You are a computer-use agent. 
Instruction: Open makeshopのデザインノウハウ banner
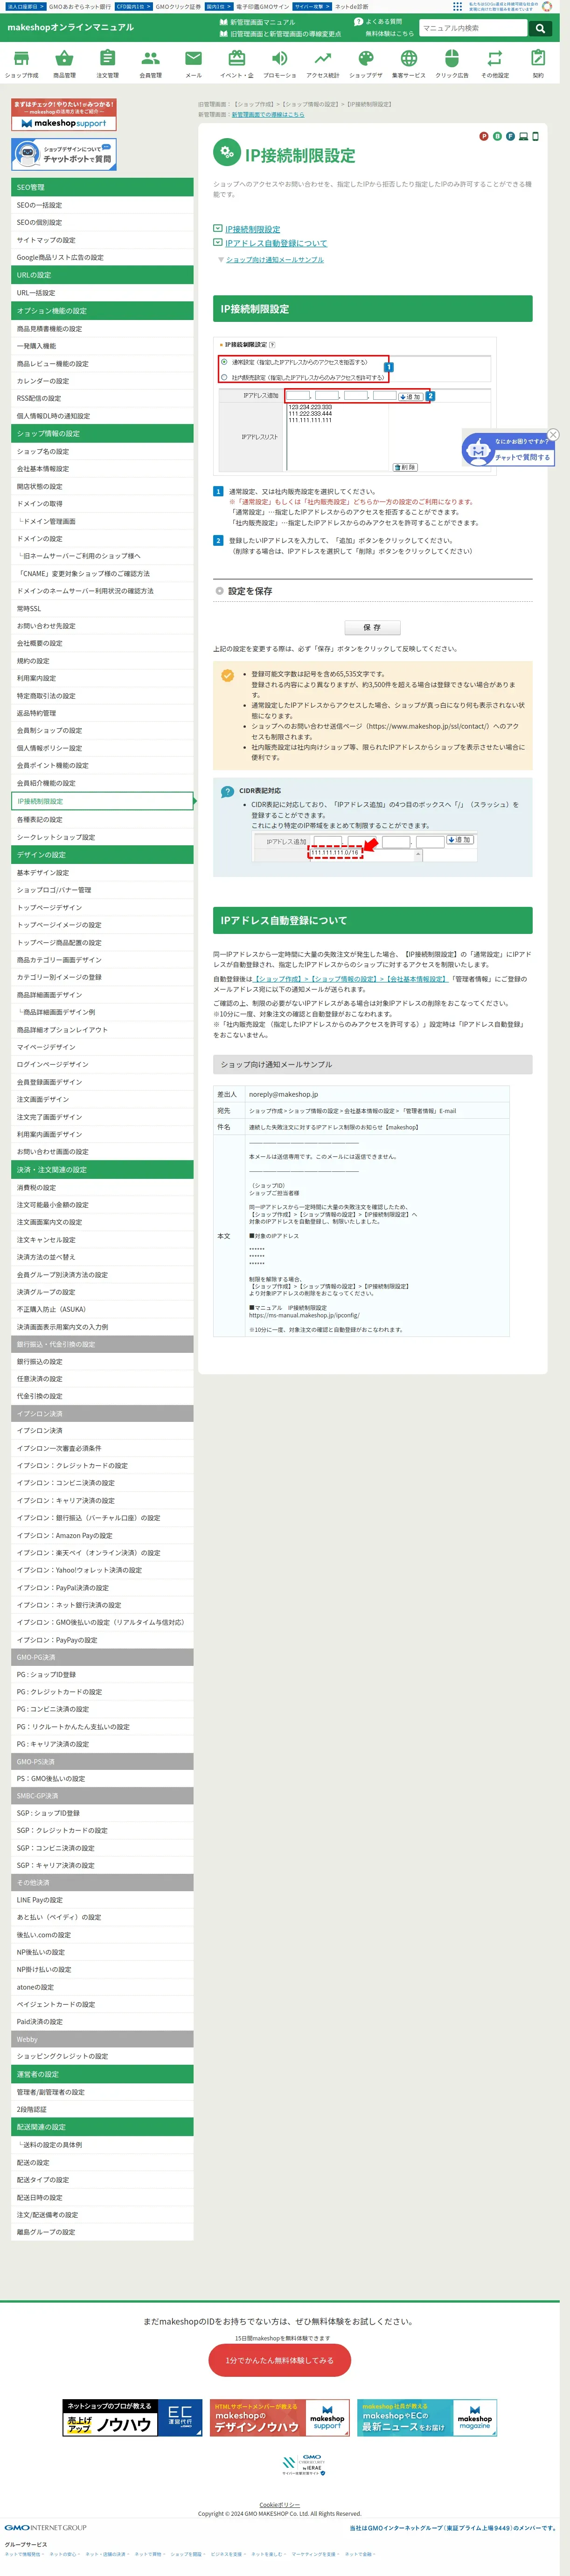(x=280, y=2418)
